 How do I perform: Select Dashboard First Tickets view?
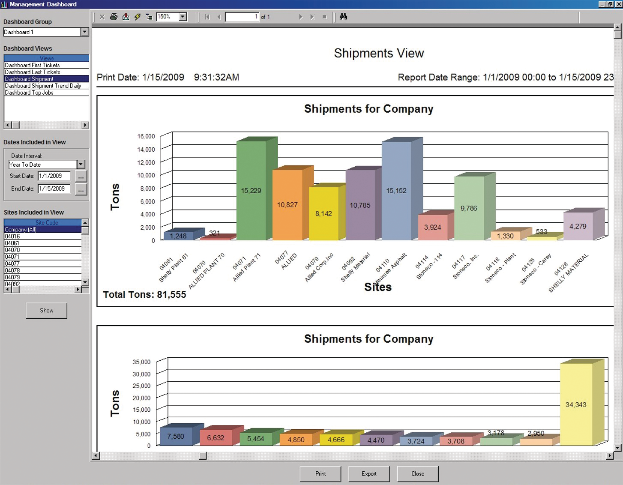tap(46, 65)
